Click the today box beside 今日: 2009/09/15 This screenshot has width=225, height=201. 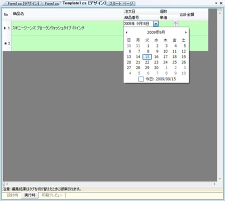click(x=141, y=79)
